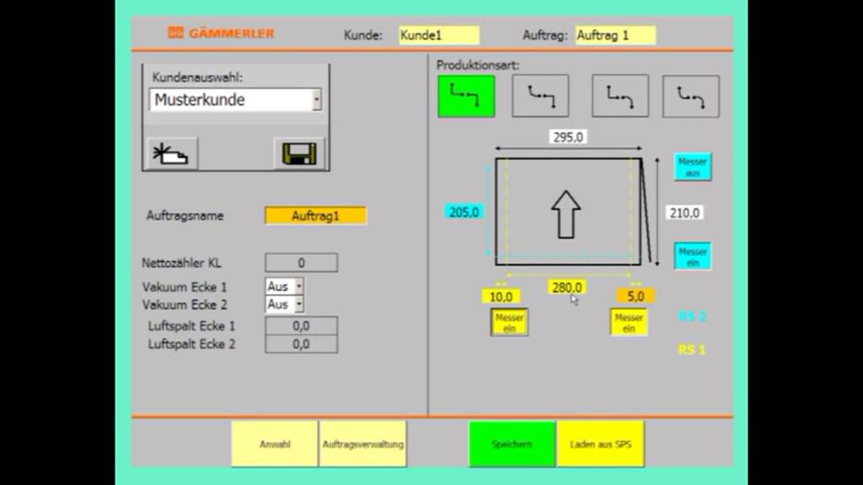Image resolution: width=863 pixels, height=485 pixels.
Task: Open the Anwahl page
Action: click(275, 445)
